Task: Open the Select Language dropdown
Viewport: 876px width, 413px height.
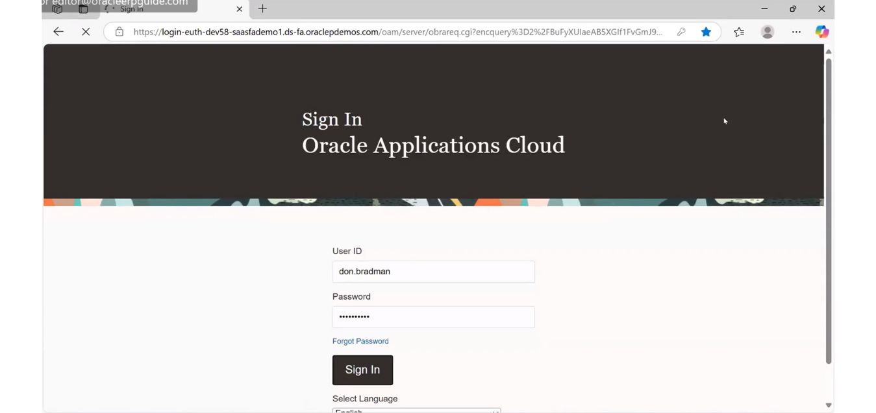Action: click(416, 410)
